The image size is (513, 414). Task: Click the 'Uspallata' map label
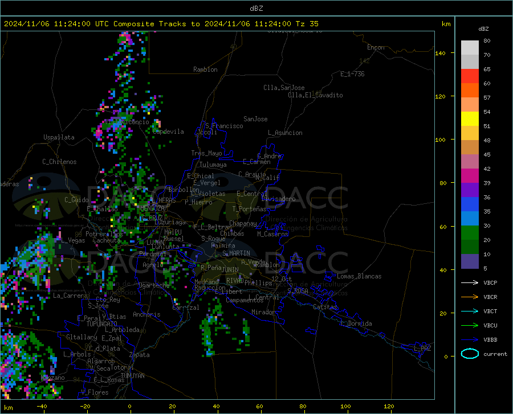[x=59, y=137]
